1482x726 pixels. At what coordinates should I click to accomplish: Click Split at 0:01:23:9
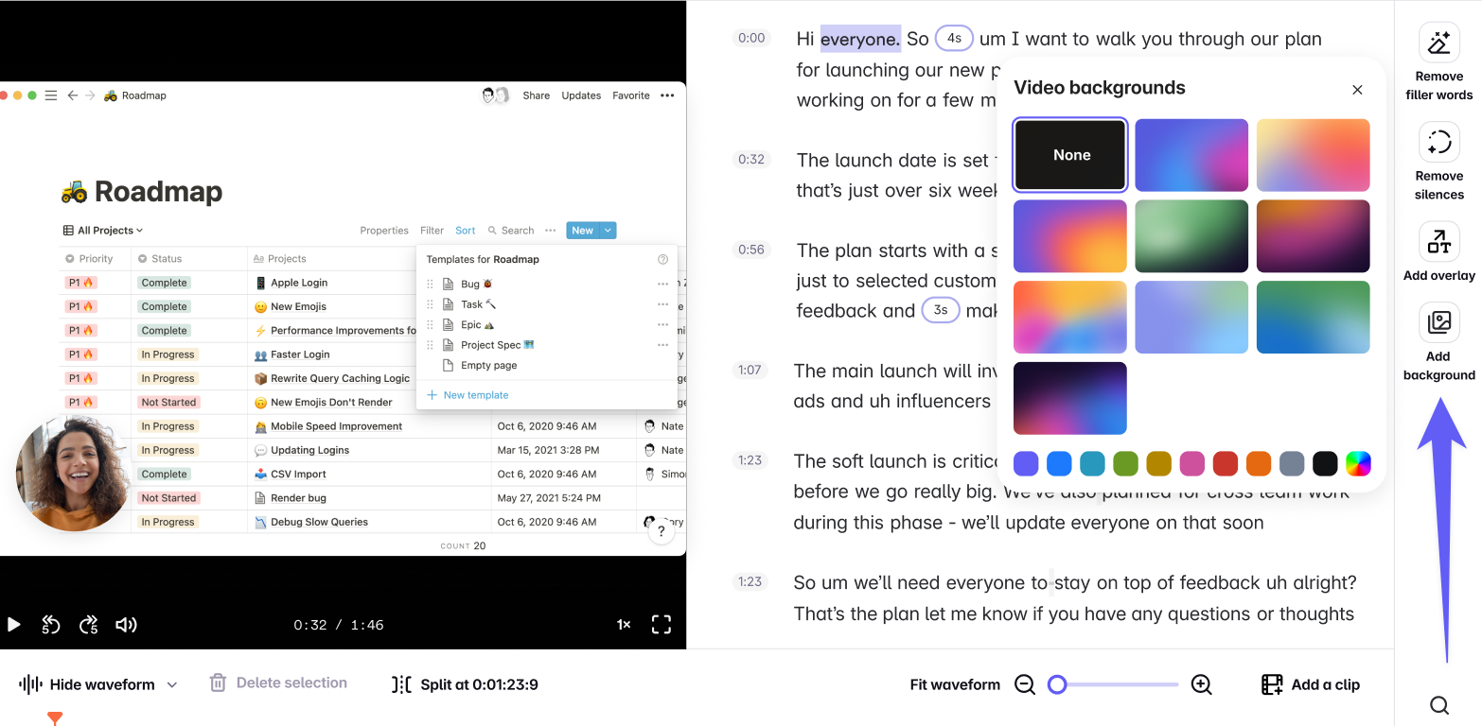[466, 684]
